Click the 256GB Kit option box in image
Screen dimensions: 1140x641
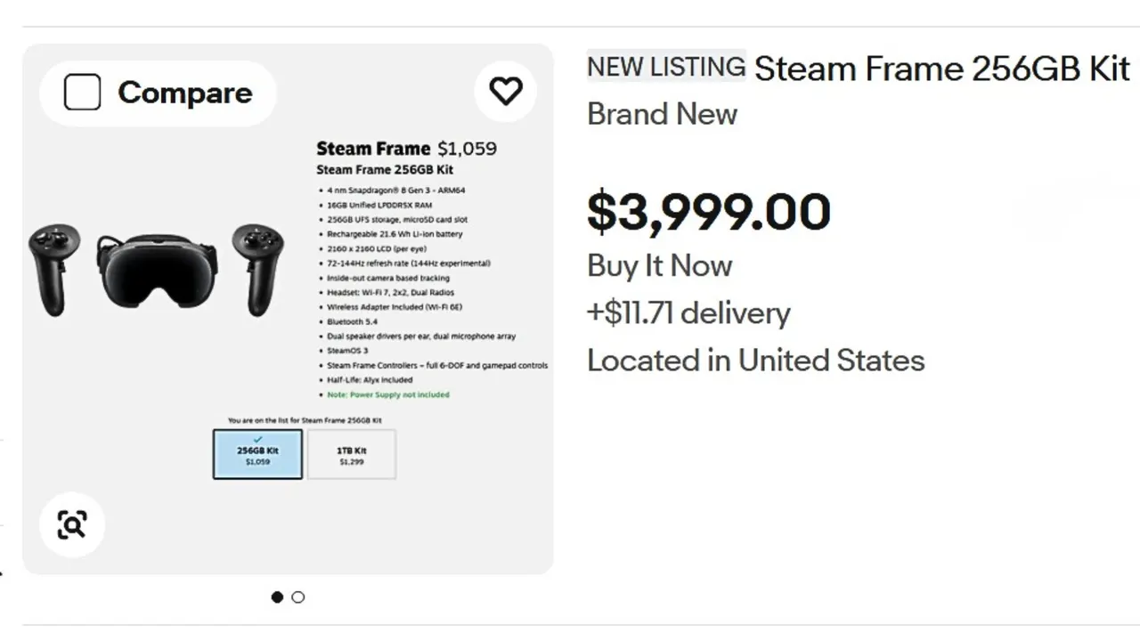tap(257, 455)
